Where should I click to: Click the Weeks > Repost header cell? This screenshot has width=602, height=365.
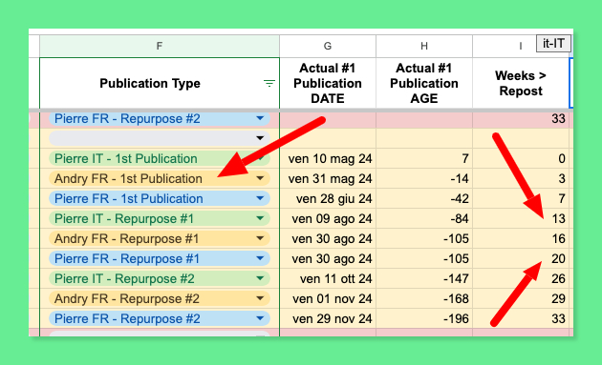click(520, 83)
